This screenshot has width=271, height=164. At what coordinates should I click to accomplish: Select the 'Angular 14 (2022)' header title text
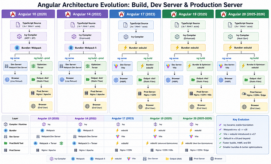[x=87, y=14]
